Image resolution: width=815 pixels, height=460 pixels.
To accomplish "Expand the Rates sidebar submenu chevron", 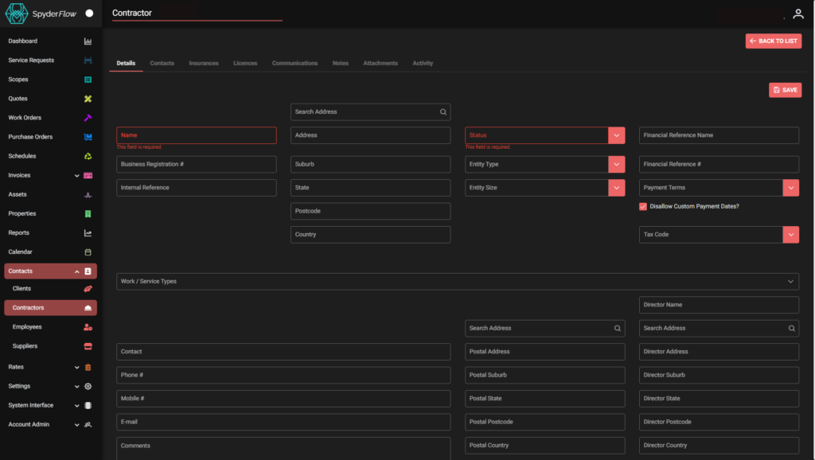I will tap(77, 367).
